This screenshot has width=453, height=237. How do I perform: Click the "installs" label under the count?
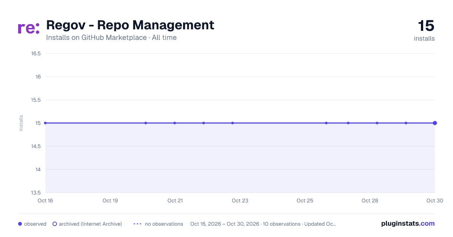click(x=424, y=38)
